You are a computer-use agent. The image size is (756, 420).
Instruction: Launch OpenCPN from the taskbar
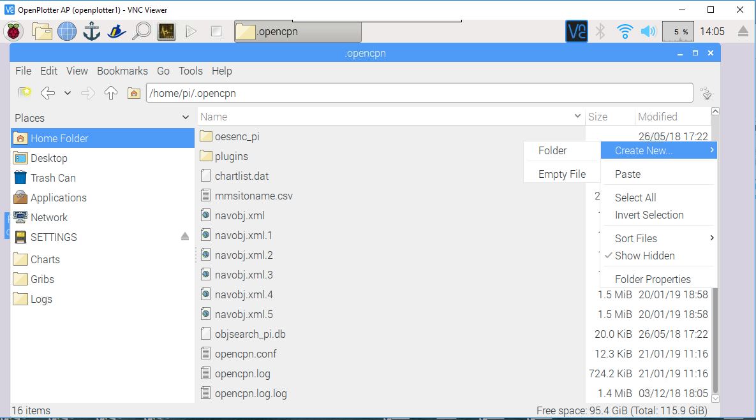117,31
